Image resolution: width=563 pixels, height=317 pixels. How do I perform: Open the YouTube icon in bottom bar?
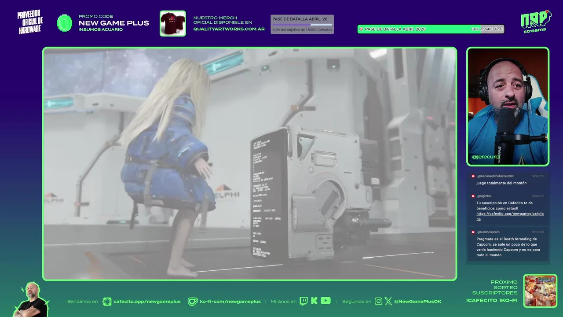325,301
